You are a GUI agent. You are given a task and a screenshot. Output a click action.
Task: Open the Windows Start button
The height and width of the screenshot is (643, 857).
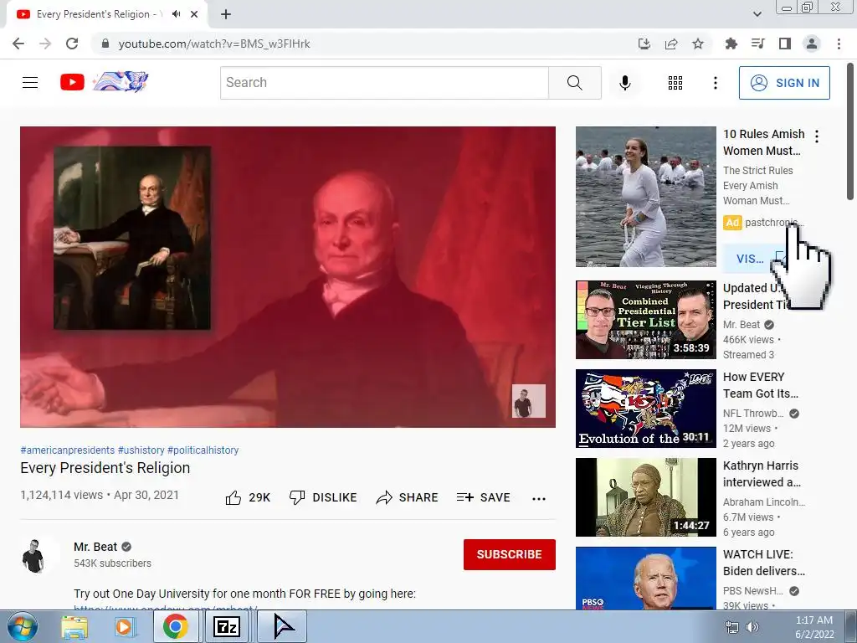(23, 626)
